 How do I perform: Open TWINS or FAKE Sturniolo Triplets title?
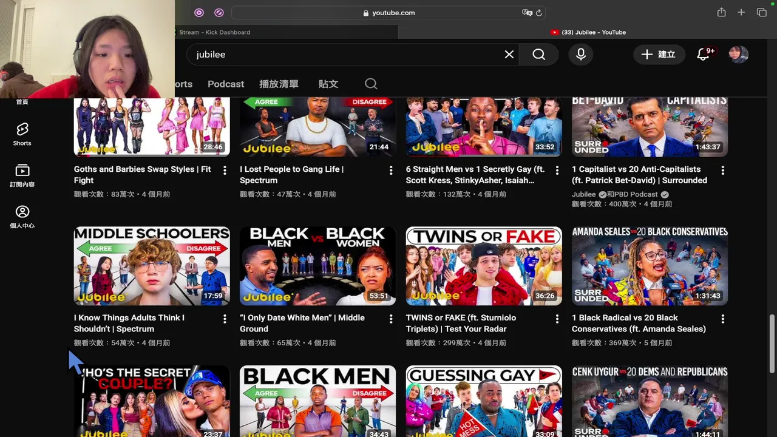click(x=461, y=323)
